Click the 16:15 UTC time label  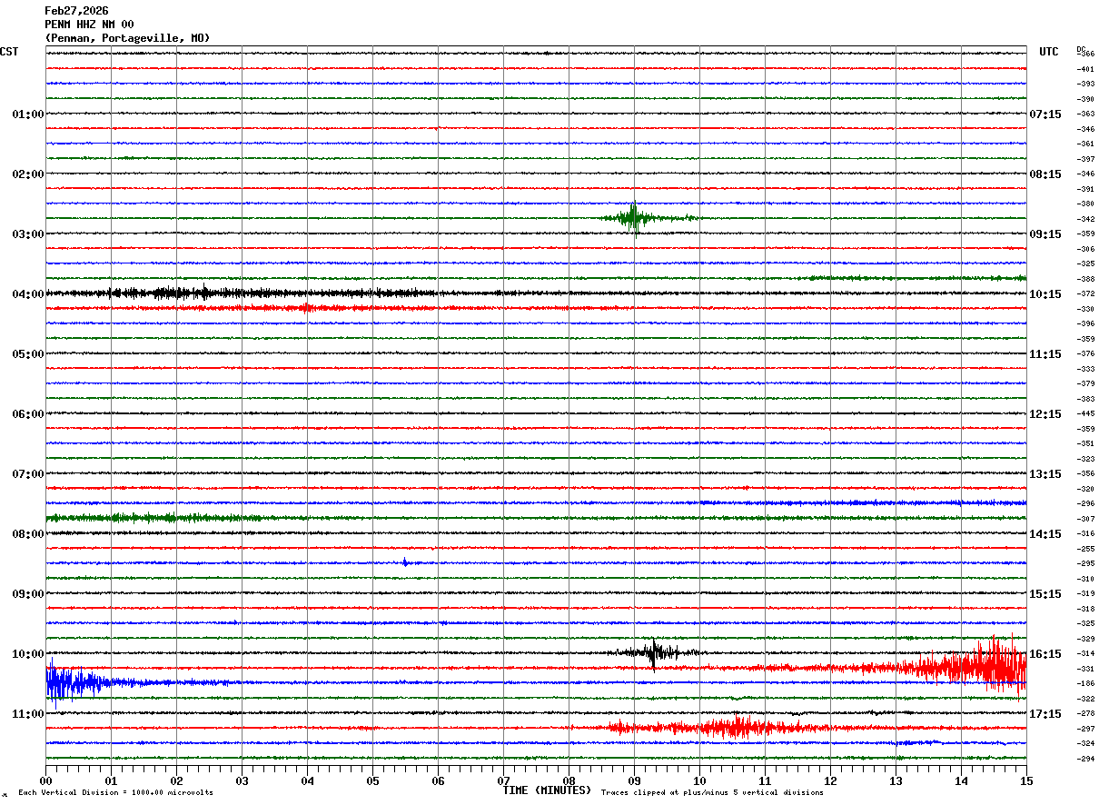[1045, 654]
